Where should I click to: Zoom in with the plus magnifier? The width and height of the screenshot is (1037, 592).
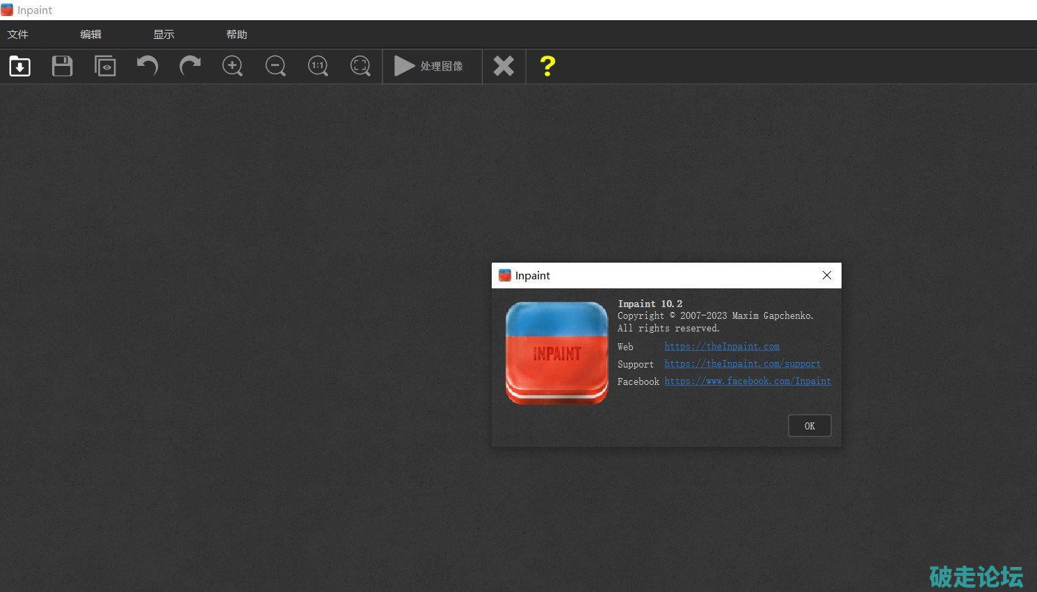tap(232, 66)
